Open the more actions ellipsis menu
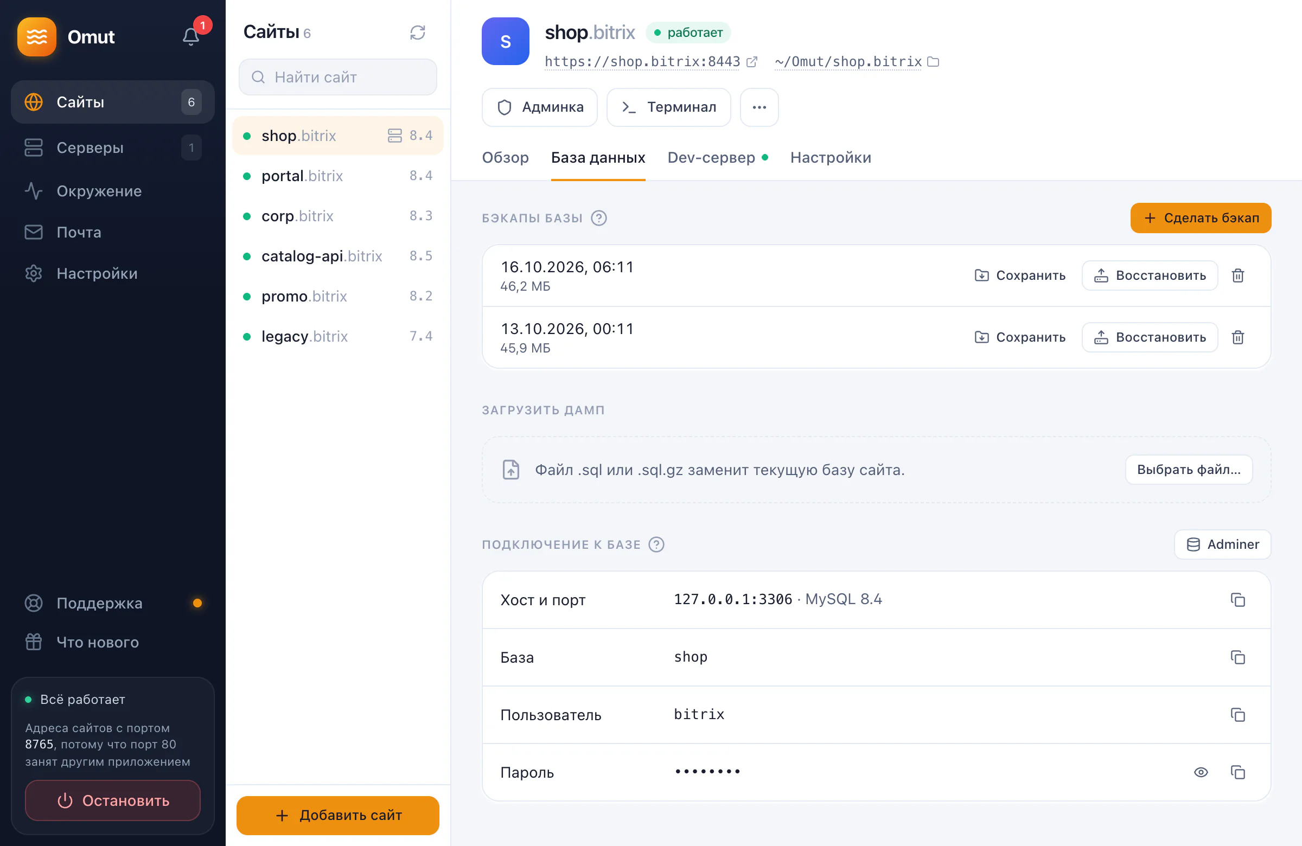 [759, 107]
